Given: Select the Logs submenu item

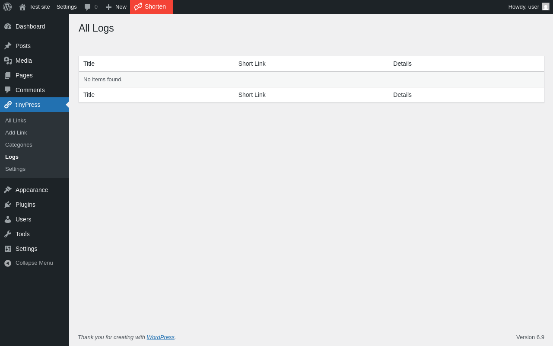Looking at the screenshot, I should click(12, 157).
